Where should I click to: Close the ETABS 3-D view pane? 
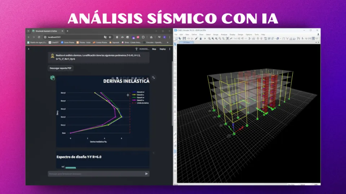[318, 42]
